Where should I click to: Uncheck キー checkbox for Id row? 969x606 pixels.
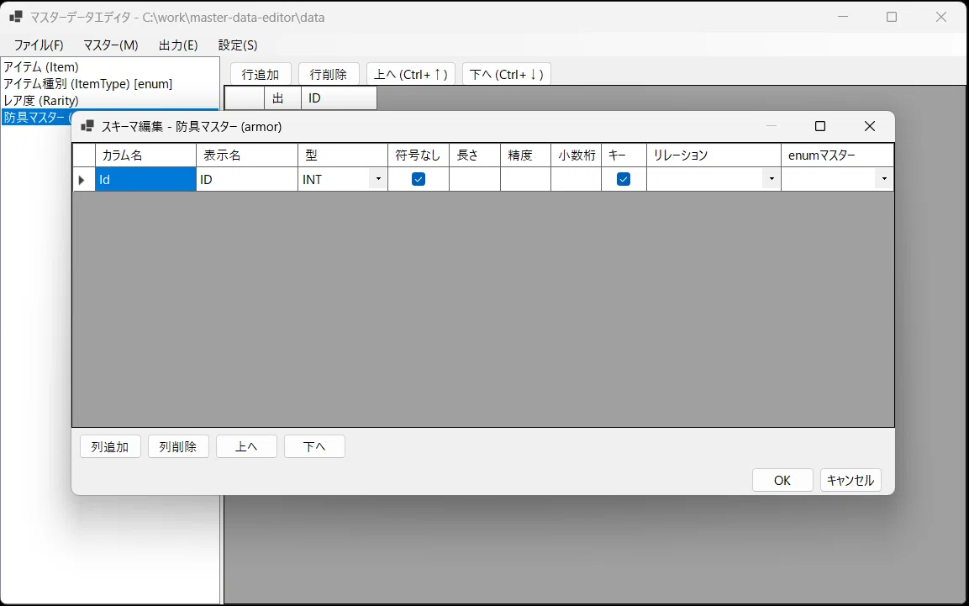624,179
